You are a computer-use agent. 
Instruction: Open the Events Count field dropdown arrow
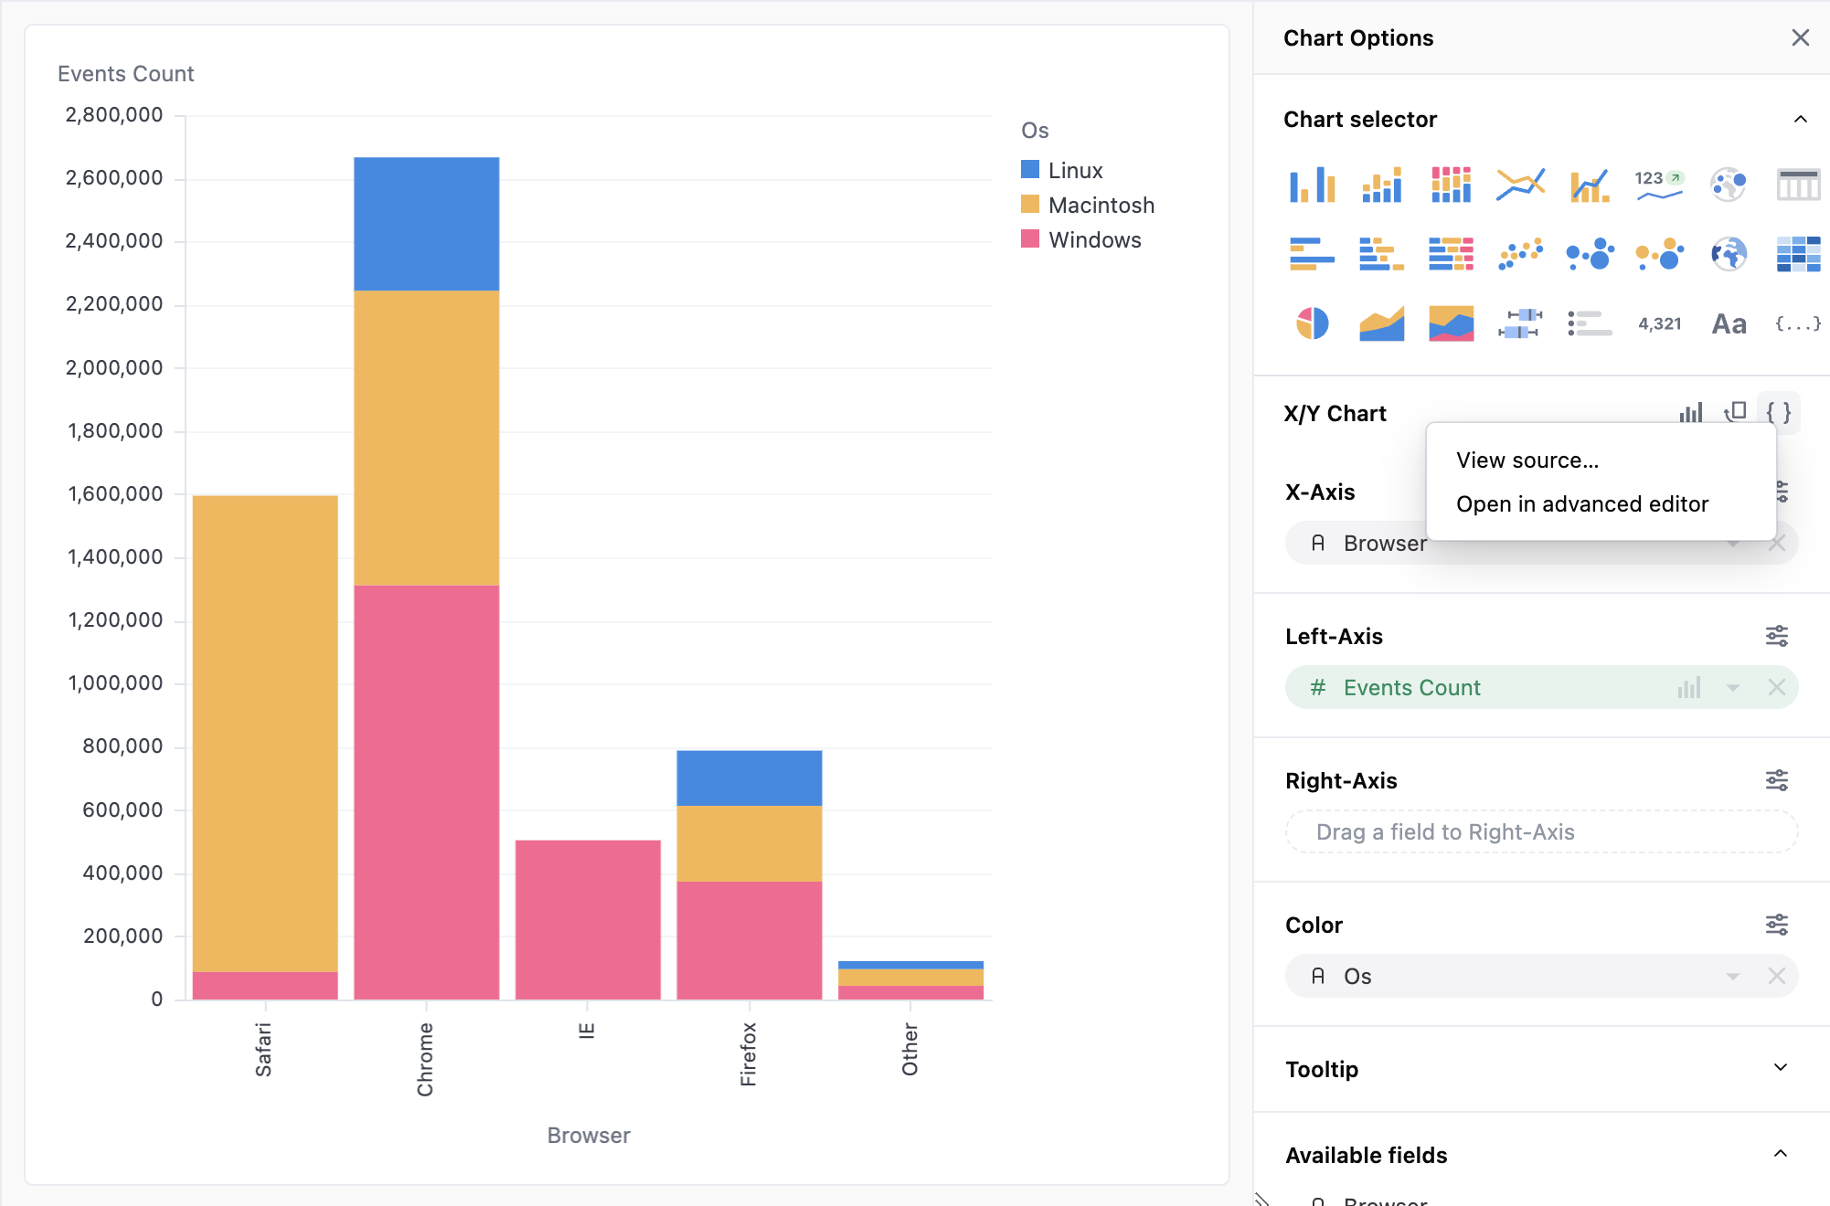pyautogui.click(x=1732, y=688)
